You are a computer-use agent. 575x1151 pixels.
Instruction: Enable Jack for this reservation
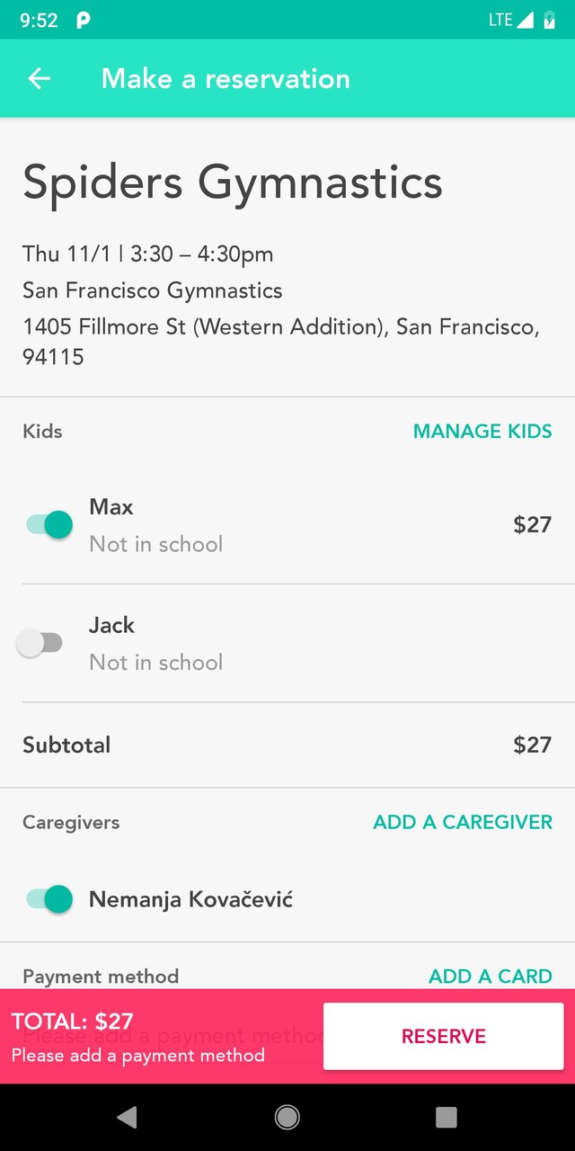tap(40, 643)
